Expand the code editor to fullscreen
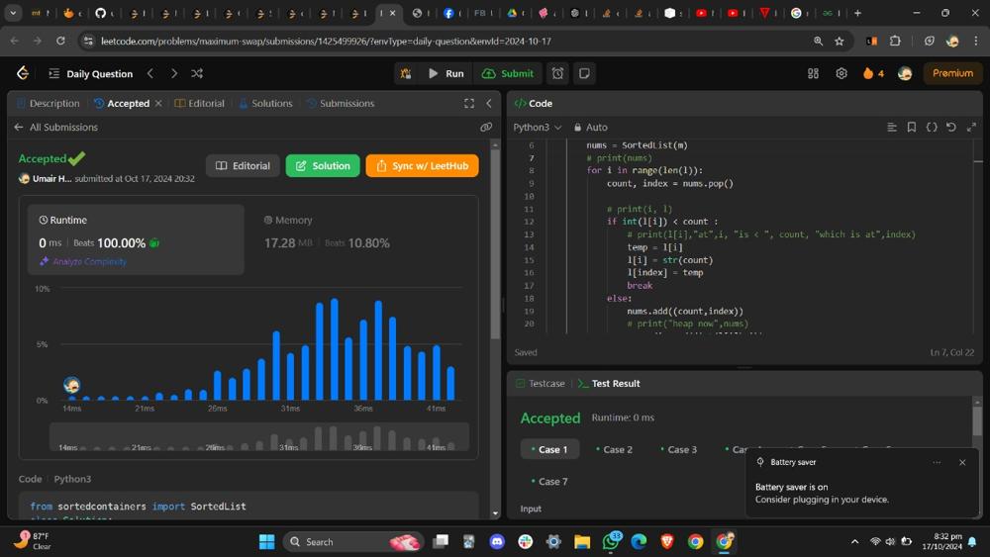The width and height of the screenshot is (990, 557). pyautogui.click(x=971, y=127)
